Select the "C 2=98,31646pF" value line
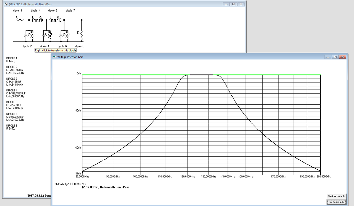The image size is (354, 206). pyautogui.click(x=15, y=70)
